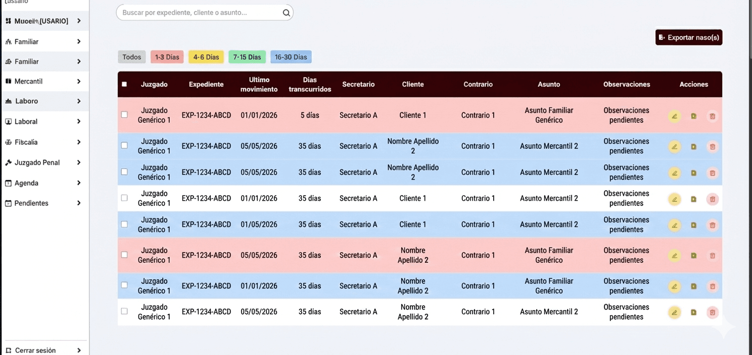Viewport: 752px width, 355px height.
Task: Click inside the expediente search input field
Action: [x=202, y=12]
